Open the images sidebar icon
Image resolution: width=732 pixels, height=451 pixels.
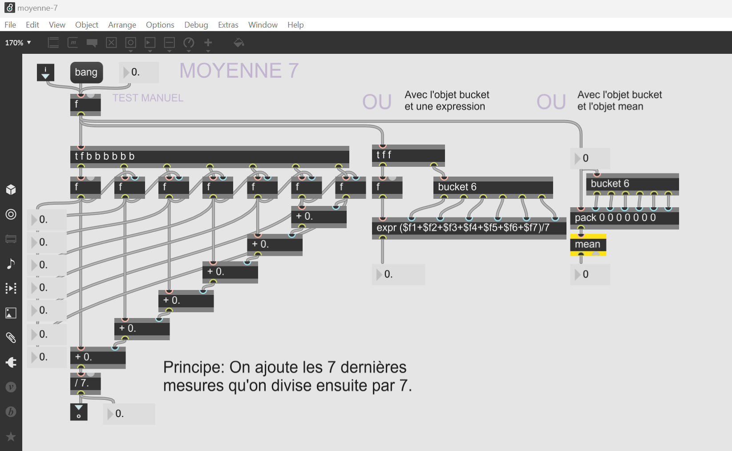[x=11, y=313]
